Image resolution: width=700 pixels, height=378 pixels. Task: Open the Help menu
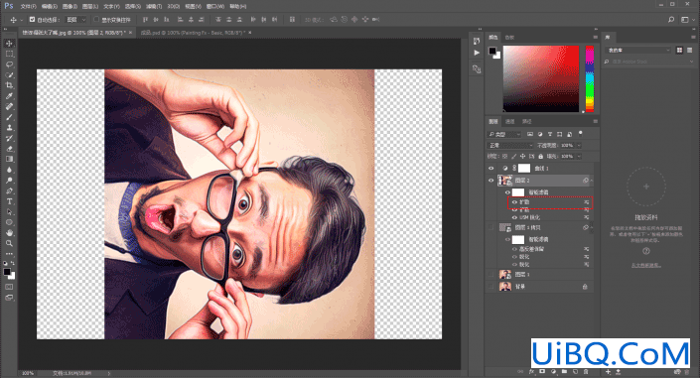tap(237, 7)
